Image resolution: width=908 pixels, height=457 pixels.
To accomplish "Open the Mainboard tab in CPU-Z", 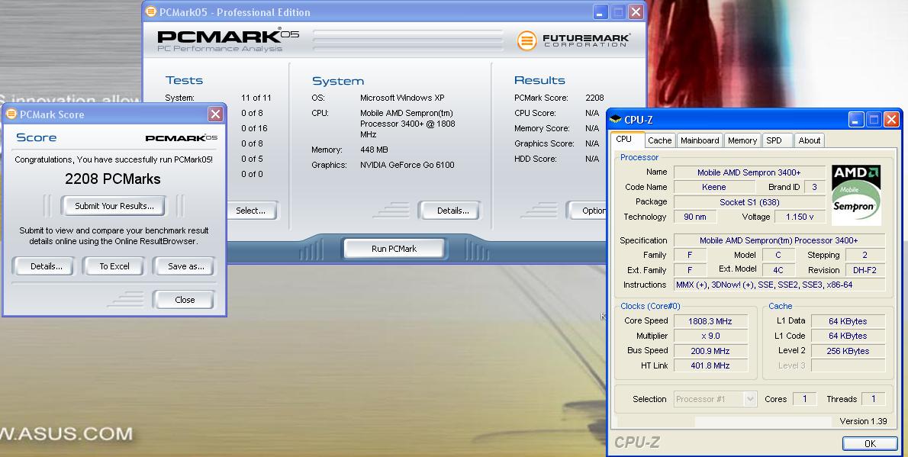I will click(700, 140).
